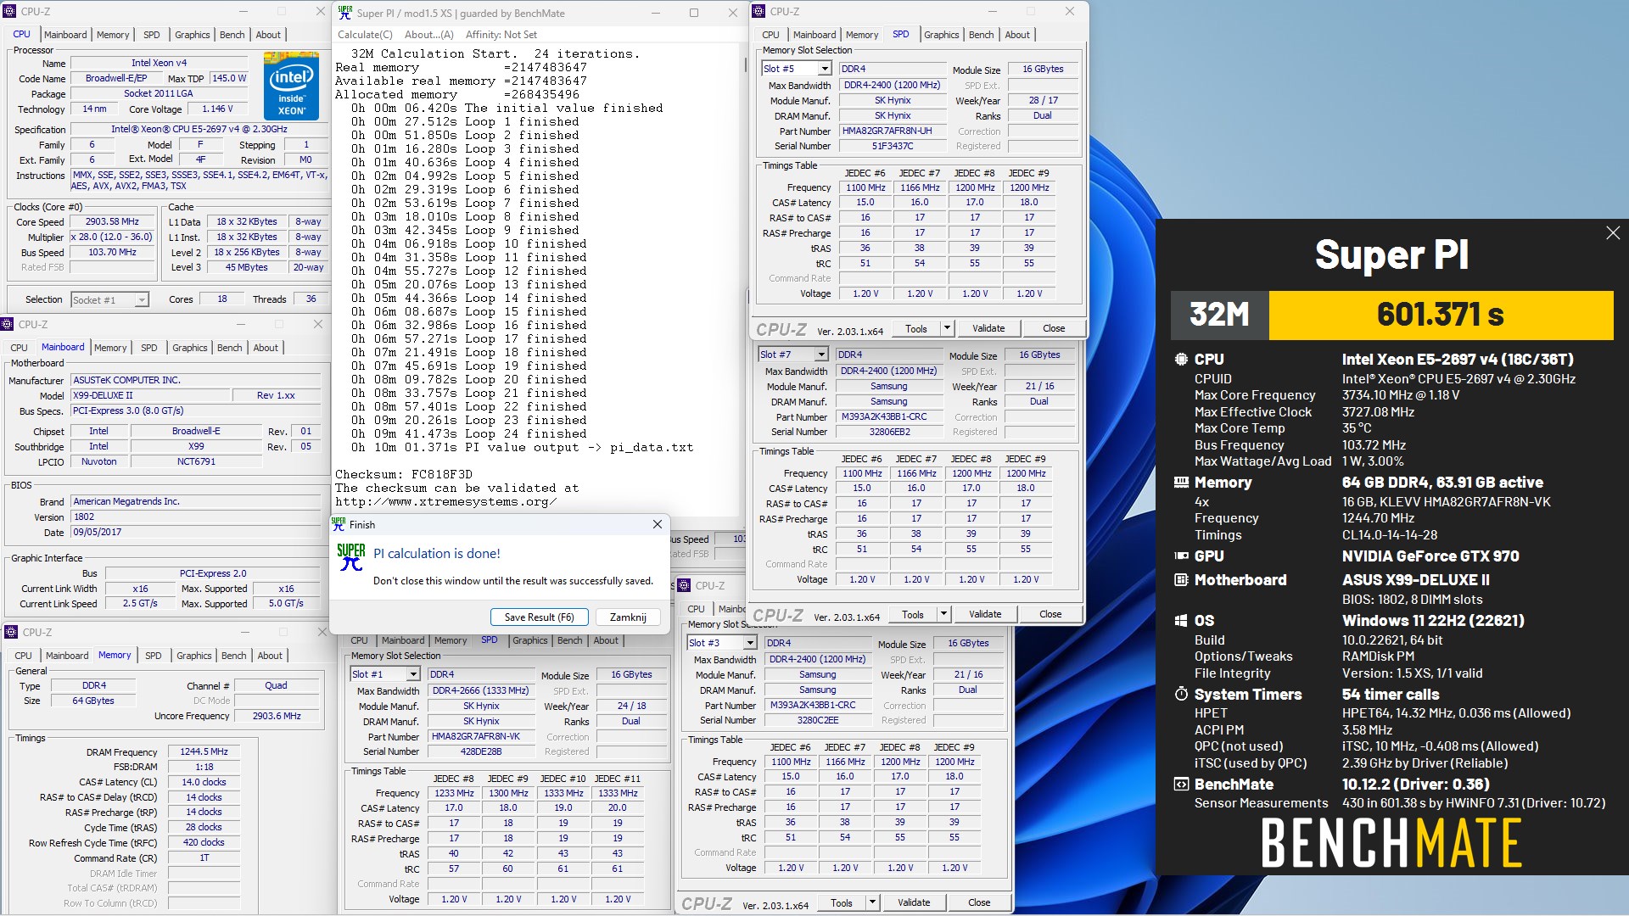The width and height of the screenshot is (1629, 916).
Task: Click Serial Number 51F3437C field
Action: coord(893,146)
